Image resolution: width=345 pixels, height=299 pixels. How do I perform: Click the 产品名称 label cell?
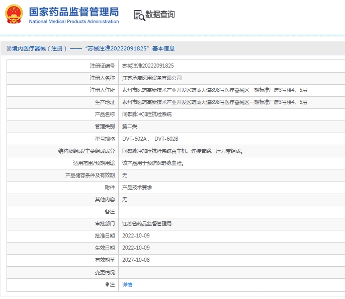pos(63,114)
